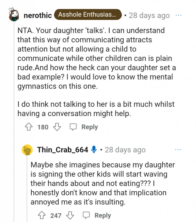
Task: Downvote Thin_Crab_664's reply
Action: pos(70,216)
